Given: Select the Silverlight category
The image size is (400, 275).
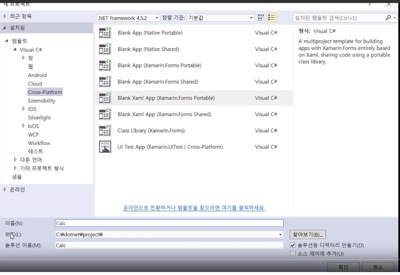Looking at the screenshot, I should (39, 118).
